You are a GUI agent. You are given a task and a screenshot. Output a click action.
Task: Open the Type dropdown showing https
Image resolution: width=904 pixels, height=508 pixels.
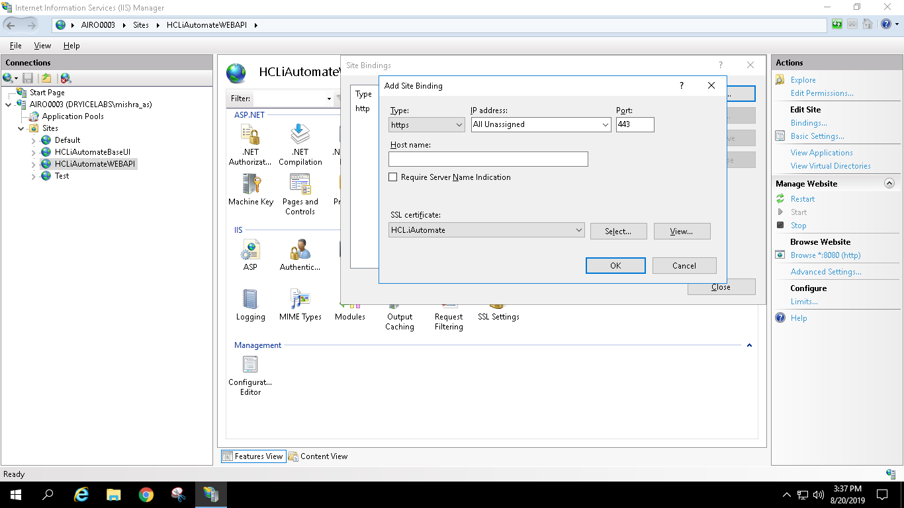click(x=427, y=124)
